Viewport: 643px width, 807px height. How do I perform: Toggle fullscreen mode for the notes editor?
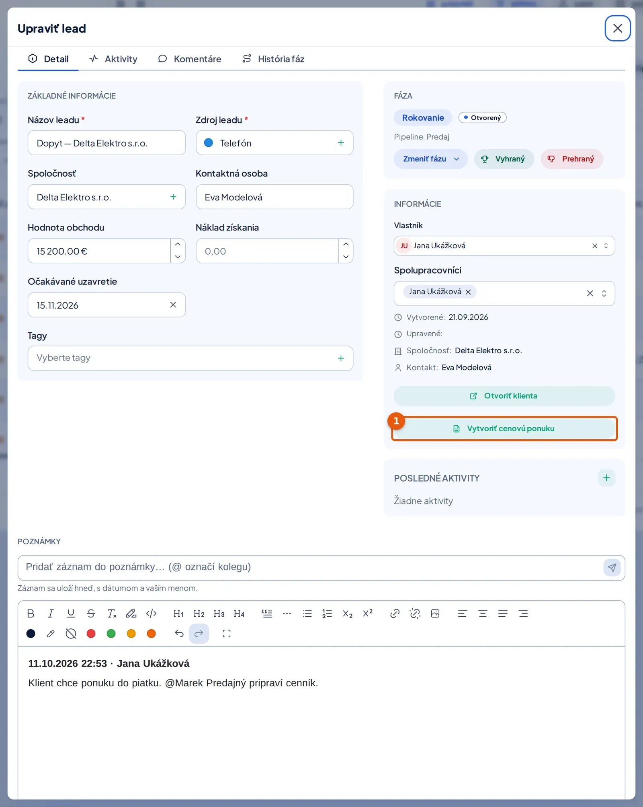[x=227, y=634]
